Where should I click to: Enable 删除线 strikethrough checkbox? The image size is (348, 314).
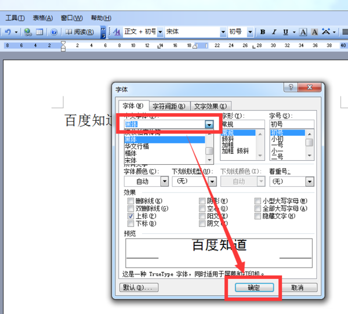point(130,201)
